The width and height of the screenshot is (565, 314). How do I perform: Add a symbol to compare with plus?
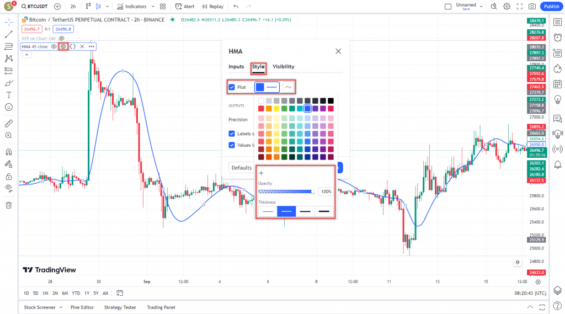[57, 7]
